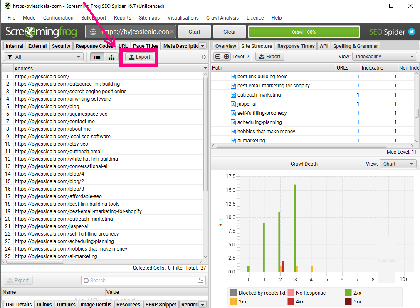Click Screaming Frog app icon in title bar
The image size is (420, 308).
pos(7,6)
